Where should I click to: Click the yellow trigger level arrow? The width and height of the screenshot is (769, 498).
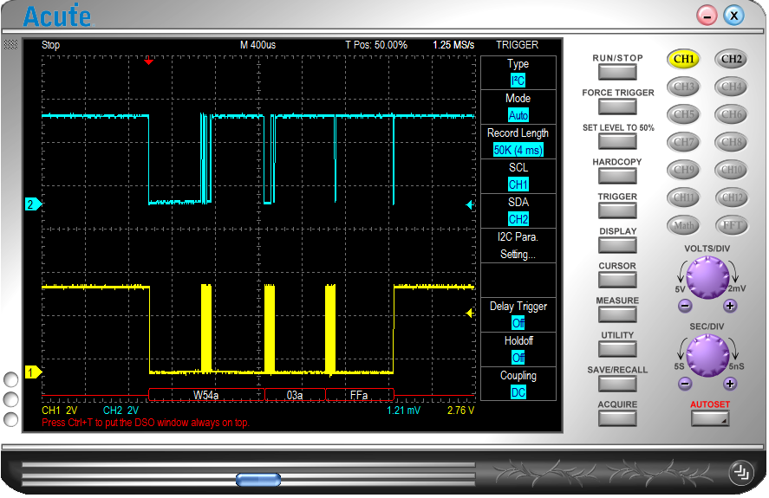[469, 313]
